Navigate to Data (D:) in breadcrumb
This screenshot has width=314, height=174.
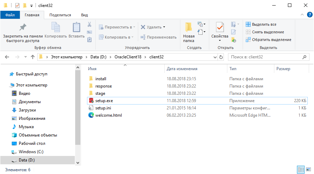(98, 57)
